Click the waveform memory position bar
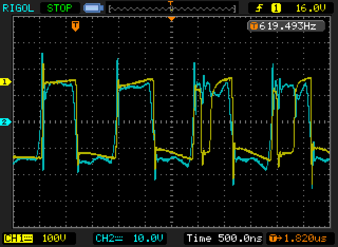 point(172,9)
